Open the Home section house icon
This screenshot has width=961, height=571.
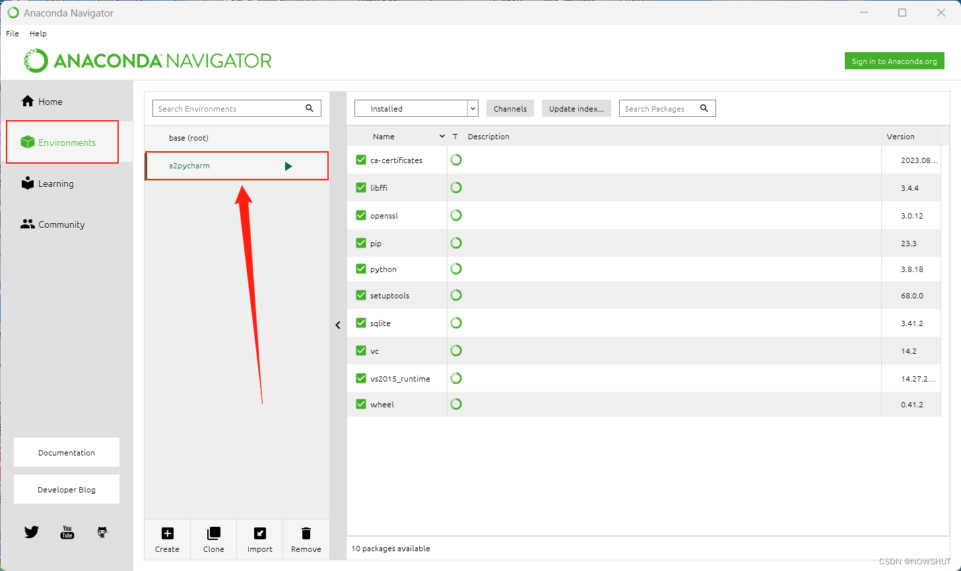coord(27,101)
